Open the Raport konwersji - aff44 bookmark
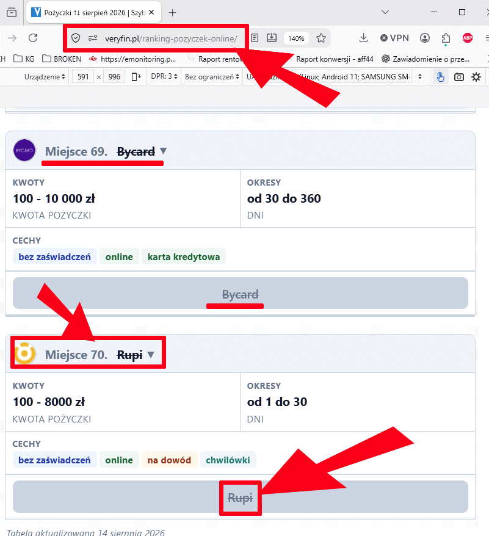The height and width of the screenshot is (536, 489). point(335,59)
